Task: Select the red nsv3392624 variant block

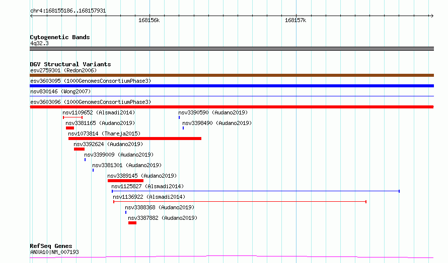Action: coord(79,149)
